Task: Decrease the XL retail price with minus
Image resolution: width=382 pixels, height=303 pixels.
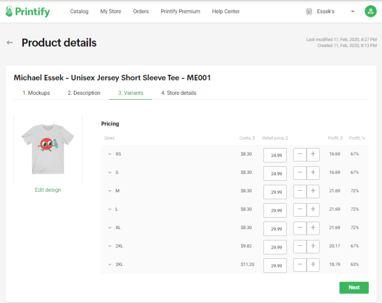Action: coord(300,228)
